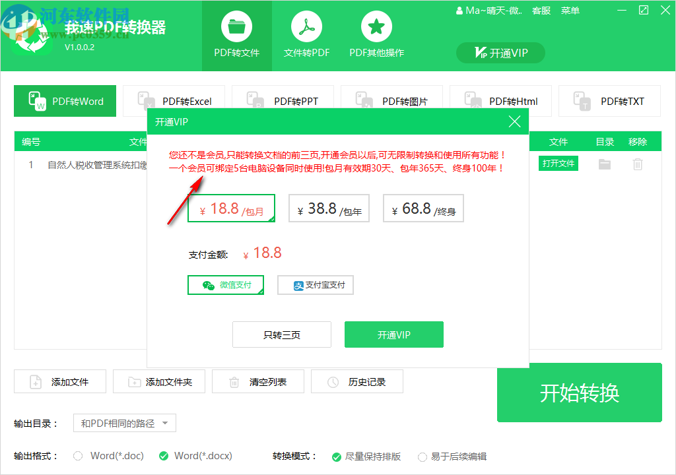Open the 菜单 menu

[570, 10]
